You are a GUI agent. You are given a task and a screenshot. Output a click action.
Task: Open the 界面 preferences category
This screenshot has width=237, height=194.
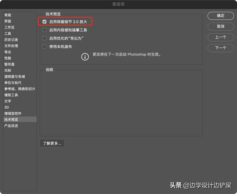pyautogui.click(x=20, y=21)
